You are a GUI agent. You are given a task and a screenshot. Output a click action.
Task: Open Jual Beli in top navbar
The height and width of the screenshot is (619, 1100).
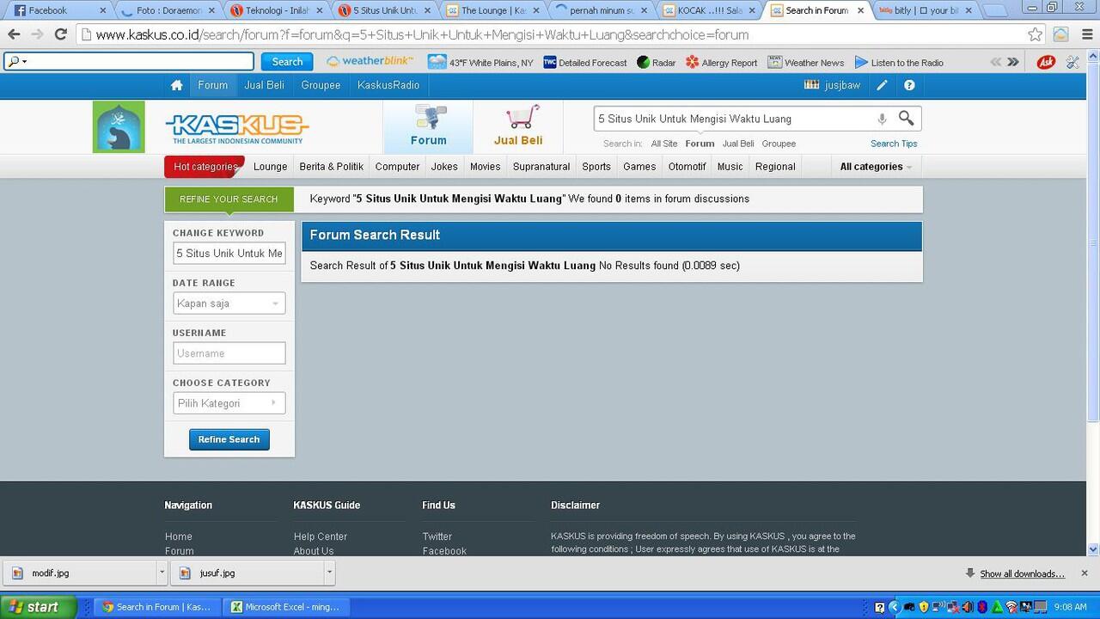[264, 85]
